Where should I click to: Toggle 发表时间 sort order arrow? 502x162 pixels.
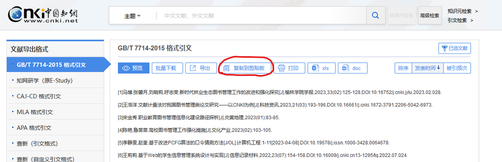pos(428,68)
